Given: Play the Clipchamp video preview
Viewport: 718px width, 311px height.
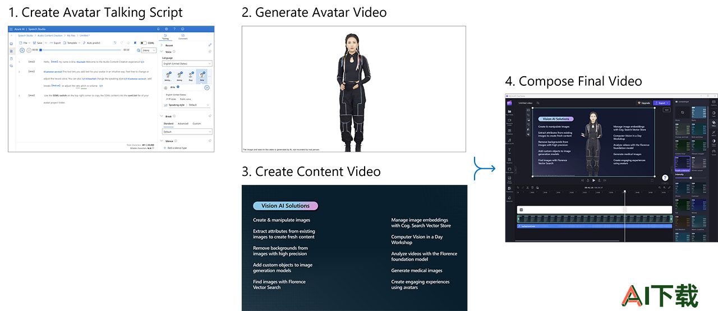Looking at the screenshot, I should click(593, 180).
